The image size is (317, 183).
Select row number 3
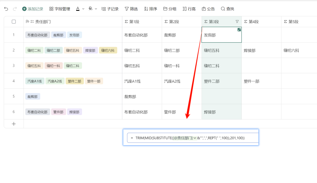click(x=14, y=66)
